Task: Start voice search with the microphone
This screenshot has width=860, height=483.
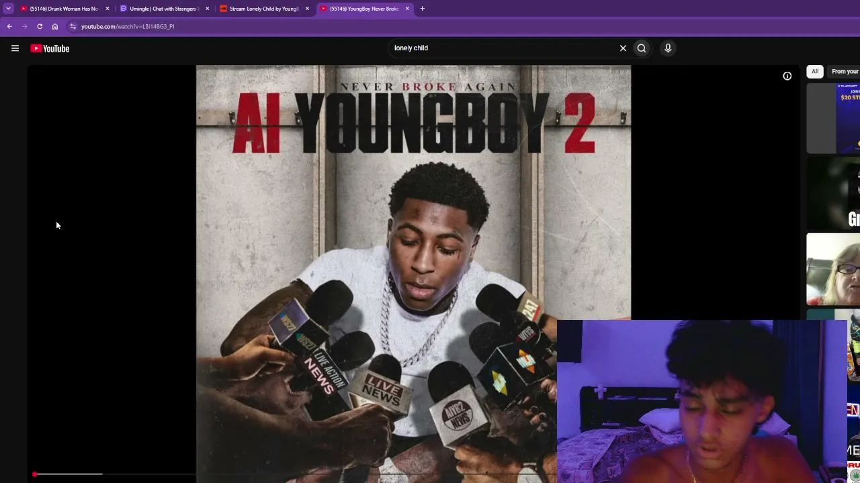Action: tap(668, 48)
